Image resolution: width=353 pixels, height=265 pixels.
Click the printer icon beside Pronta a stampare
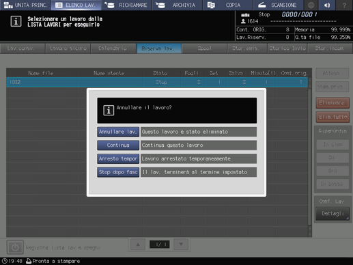point(29,261)
